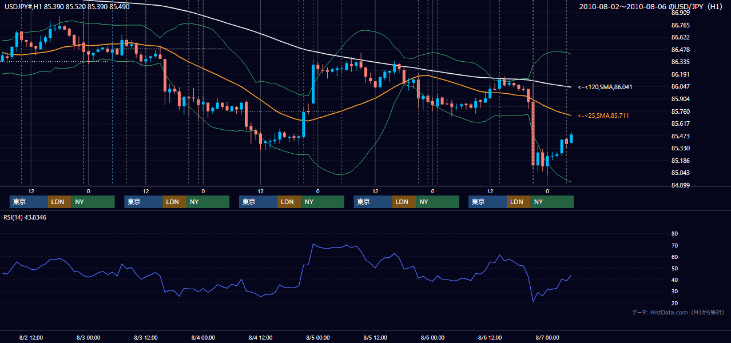The width and height of the screenshot is (731, 343).
Task: Click price axis label 85.473
Action: [680, 136]
